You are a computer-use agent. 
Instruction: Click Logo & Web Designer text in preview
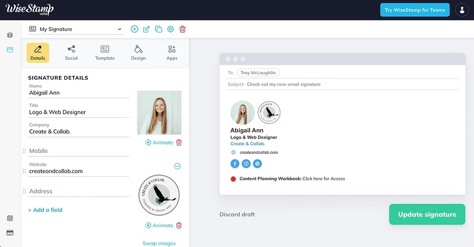click(254, 137)
